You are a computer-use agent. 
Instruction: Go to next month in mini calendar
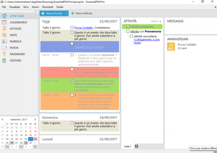(x=35, y=120)
